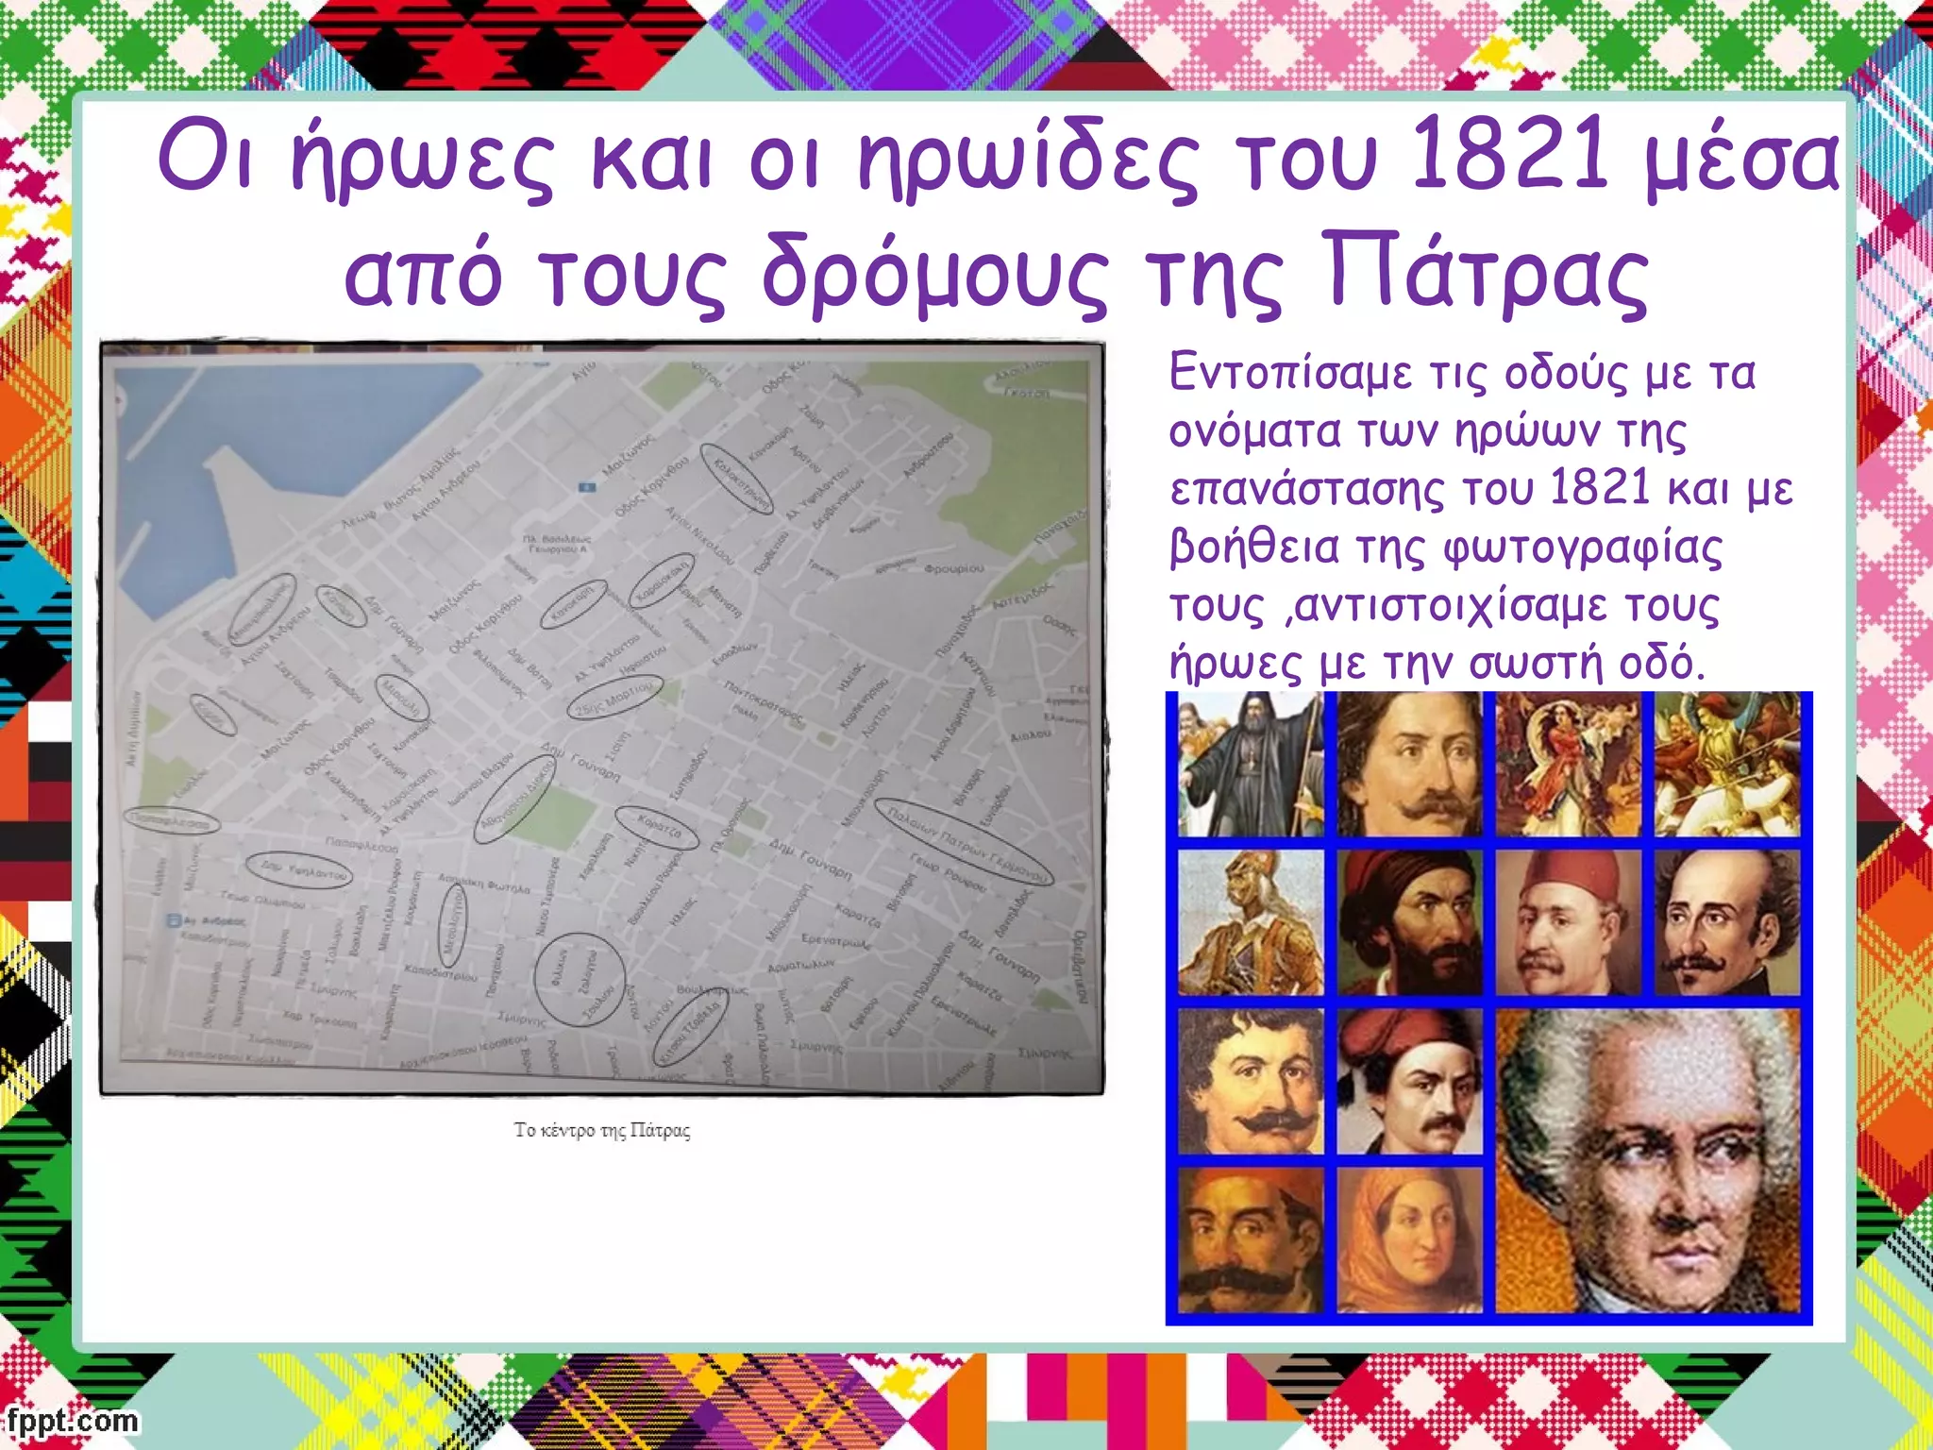The width and height of the screenshot is (1933, 1450).
Task: Select the bearded man wearing red head wrap
Action: 1410,921
